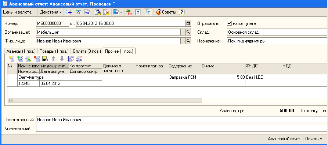Sort rows descending Z-A

click(x=79, y=59)
